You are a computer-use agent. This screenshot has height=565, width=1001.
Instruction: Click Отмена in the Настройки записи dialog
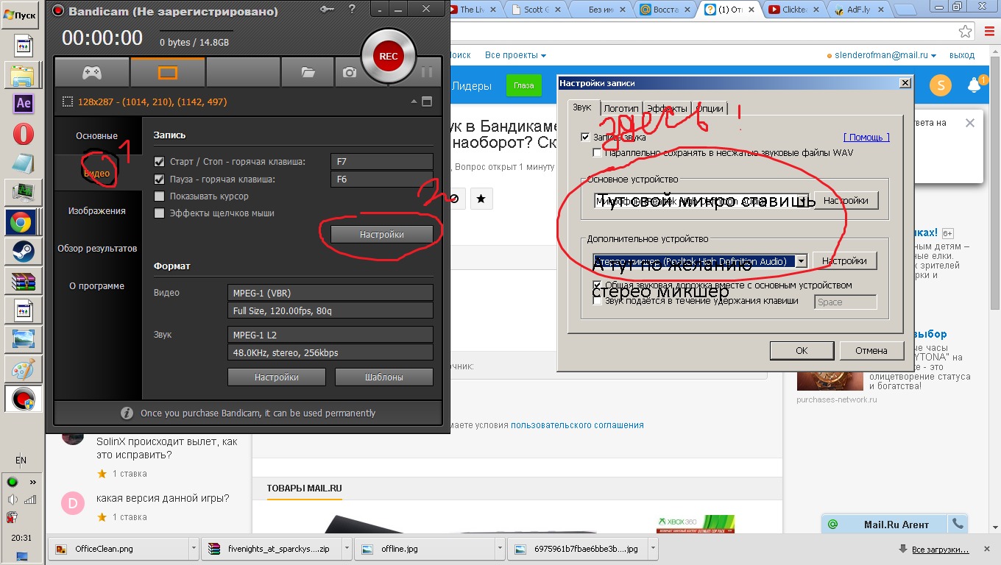pyautogui.click(x=871, y=351)
